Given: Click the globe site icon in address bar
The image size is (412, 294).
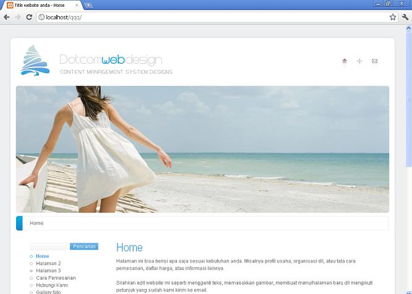Looking at the screenshot, I should [41, 17].
